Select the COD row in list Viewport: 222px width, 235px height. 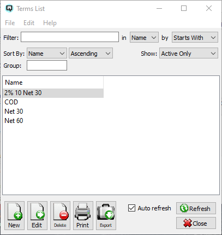(x=53, y=102)
